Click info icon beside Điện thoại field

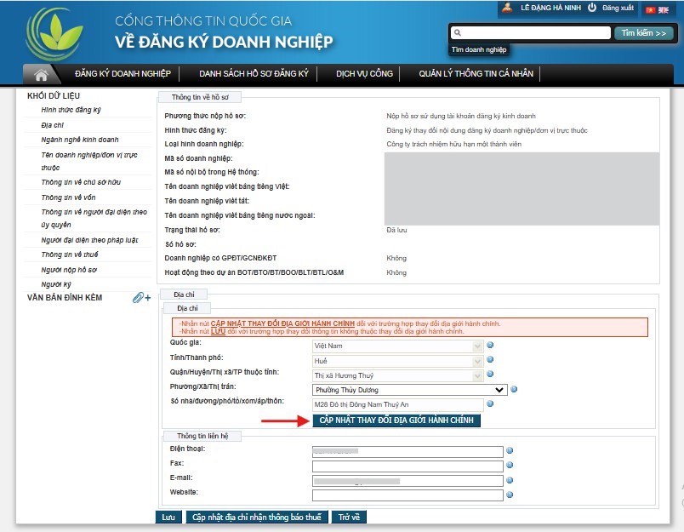pyautogui.click(x=510, y=450)
